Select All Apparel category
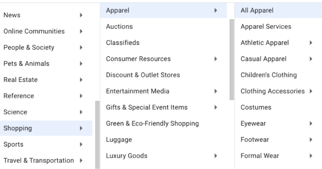The image size is (322, 169). click(x=257, y=11)
